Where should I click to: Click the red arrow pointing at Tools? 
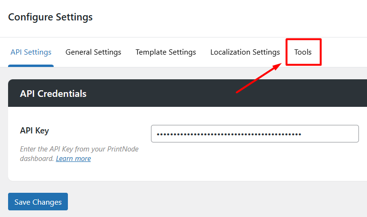tap(259, 78)
